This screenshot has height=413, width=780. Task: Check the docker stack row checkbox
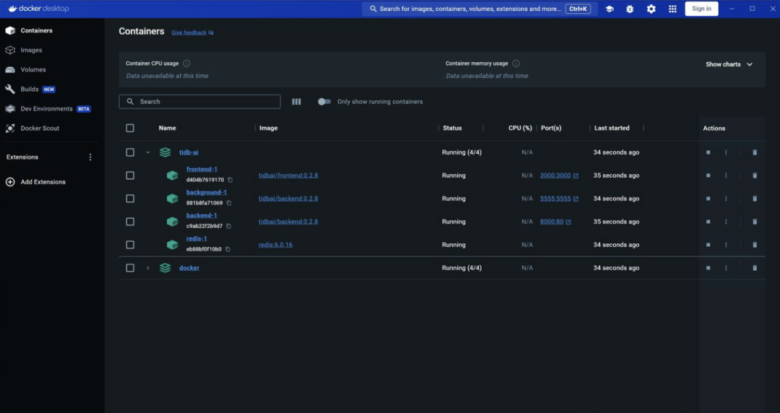[x=130, y=268]
